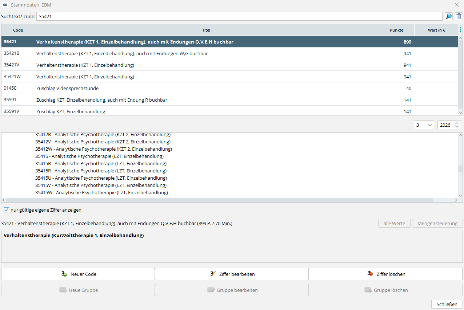The width and height of the screenshot is (464, 310).
Task: Select the 35412V Analytische Psychotherapie entry
Action: (103, 142)
